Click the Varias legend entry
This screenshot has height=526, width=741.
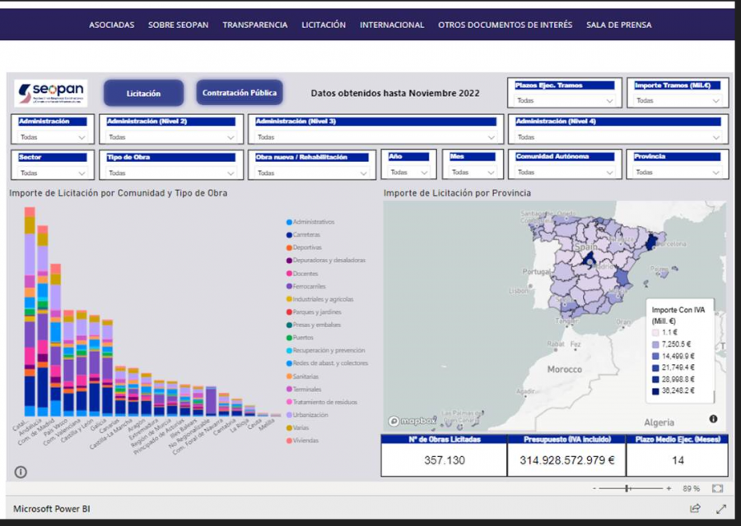point(298,427)
